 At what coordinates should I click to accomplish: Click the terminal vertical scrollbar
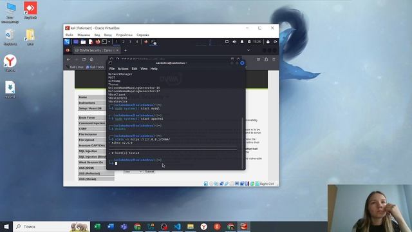click(x=242, y=143)
